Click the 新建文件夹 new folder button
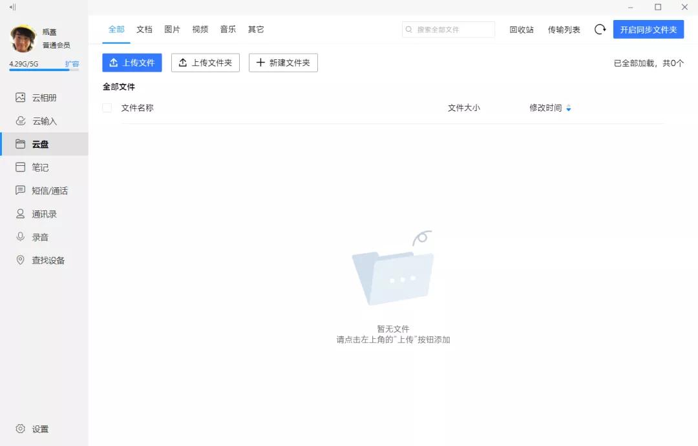Image resolution: width=698 pixels, height=446 pixels. [283, 63]
